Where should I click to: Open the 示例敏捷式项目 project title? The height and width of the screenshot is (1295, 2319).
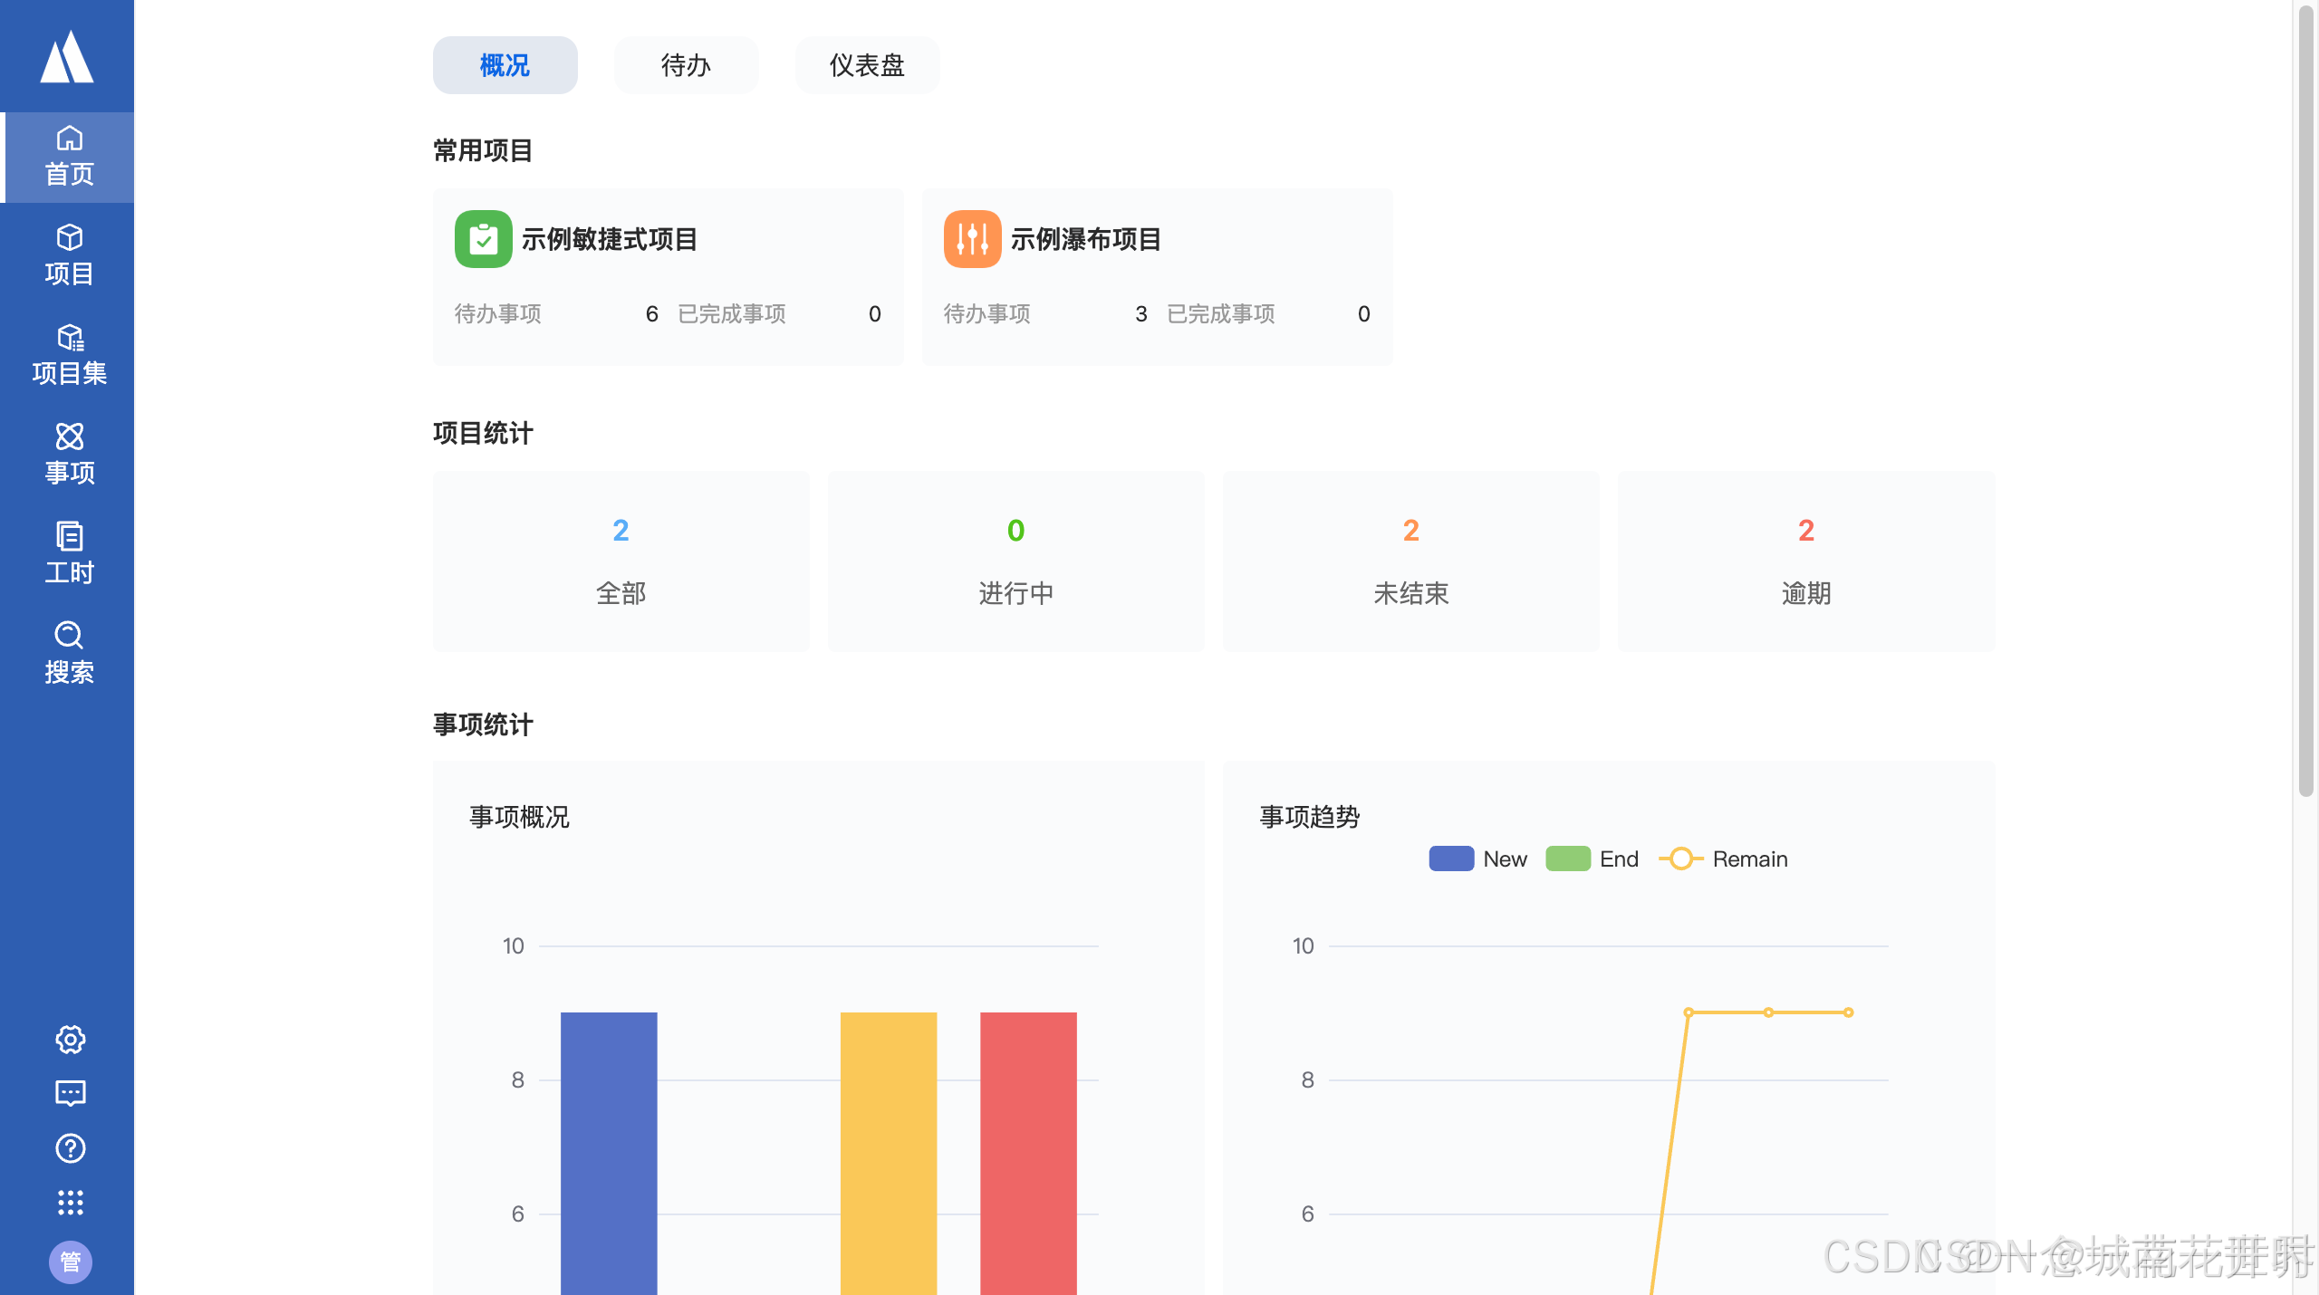point(610,239)
